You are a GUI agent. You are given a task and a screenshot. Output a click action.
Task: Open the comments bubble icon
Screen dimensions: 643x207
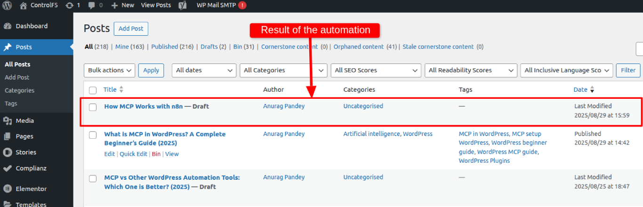[92, 5]
